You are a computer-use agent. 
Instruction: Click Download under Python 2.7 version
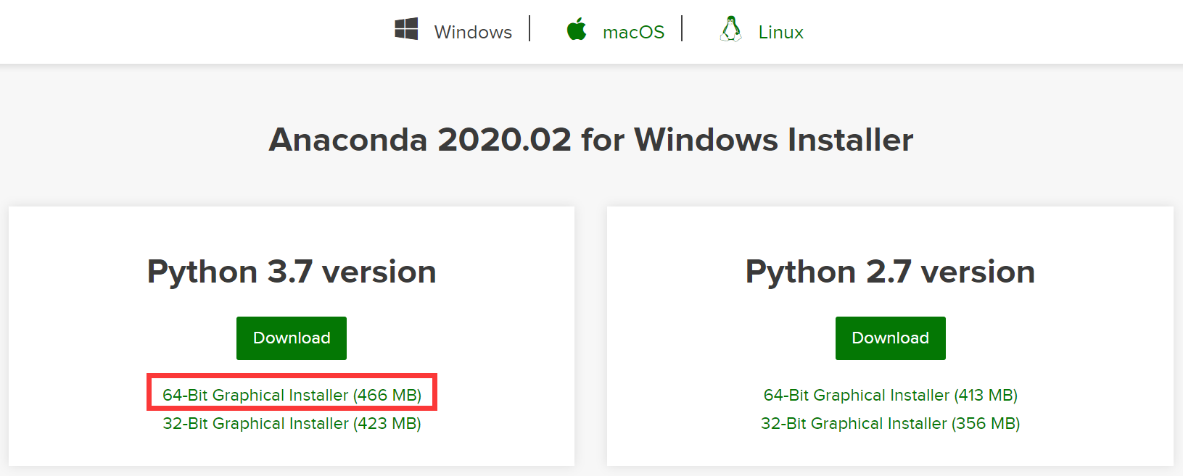point(890,338)
